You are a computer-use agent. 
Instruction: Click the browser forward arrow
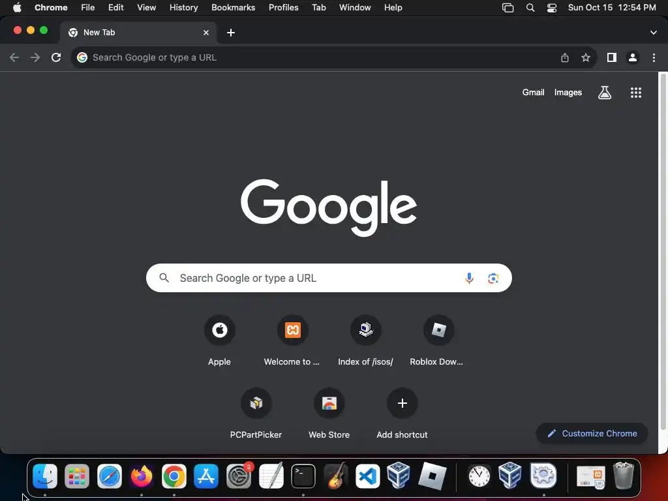[35, 57]
